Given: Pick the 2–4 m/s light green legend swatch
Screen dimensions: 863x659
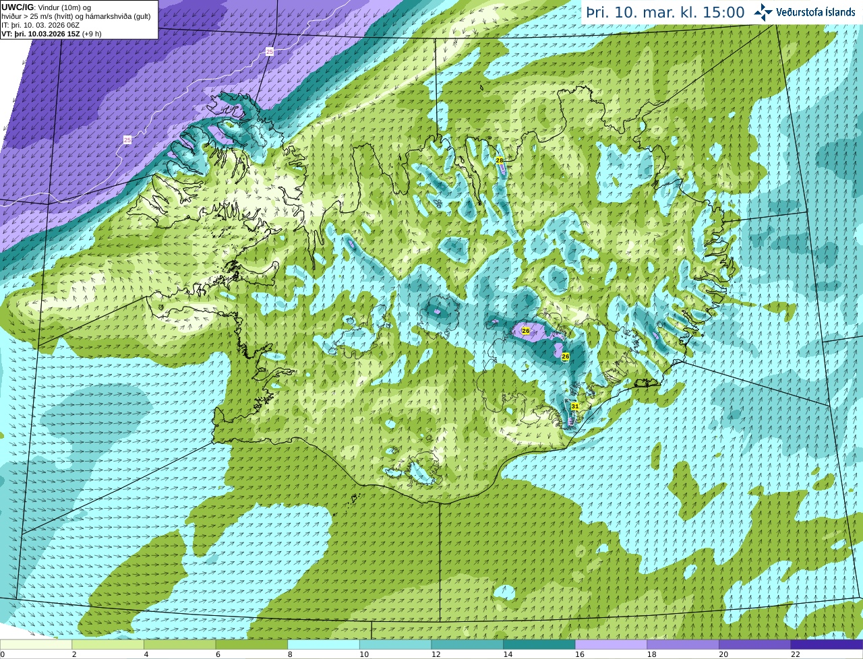Looking at the screenshot, I should [x=108, y=644].
